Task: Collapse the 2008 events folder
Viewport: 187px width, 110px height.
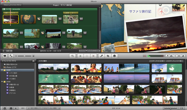Action: tap(2, 82)
